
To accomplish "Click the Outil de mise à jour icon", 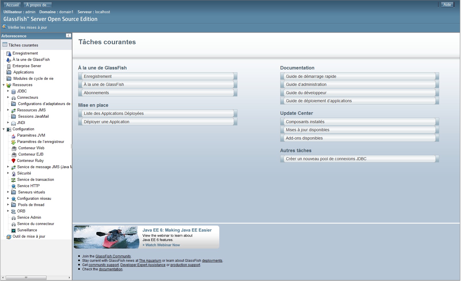I will coord(9,237).
